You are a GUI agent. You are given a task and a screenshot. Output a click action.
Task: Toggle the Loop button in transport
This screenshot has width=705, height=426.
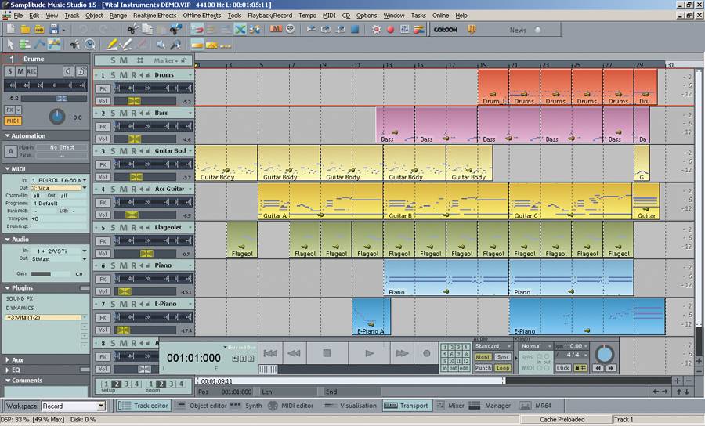pyautogui.click(x=503, y=368)
